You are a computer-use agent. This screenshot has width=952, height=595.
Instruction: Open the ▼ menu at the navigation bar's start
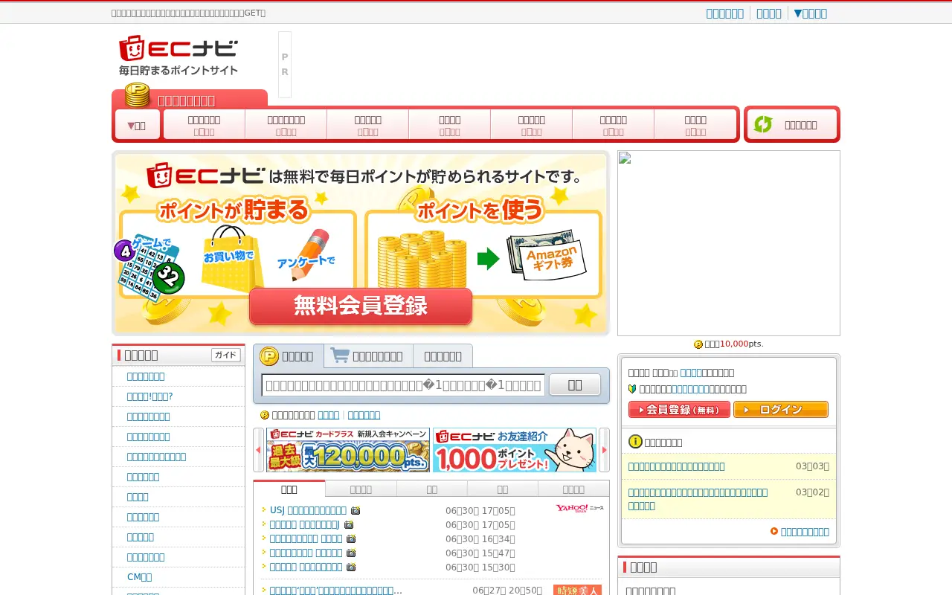point(138,125)
